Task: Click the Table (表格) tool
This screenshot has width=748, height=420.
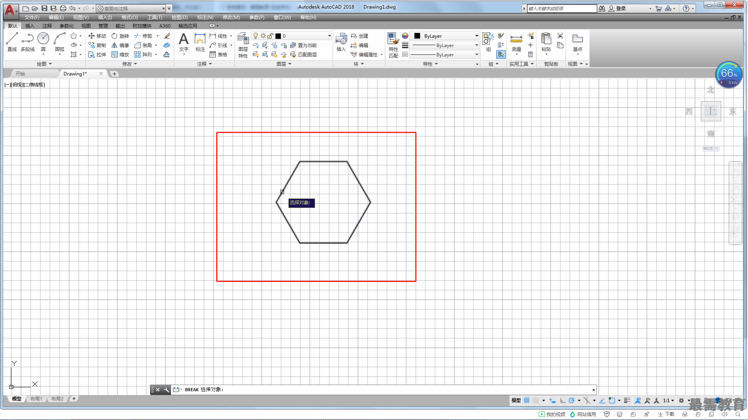Action: pyautogui.click(x=219, y=54)
